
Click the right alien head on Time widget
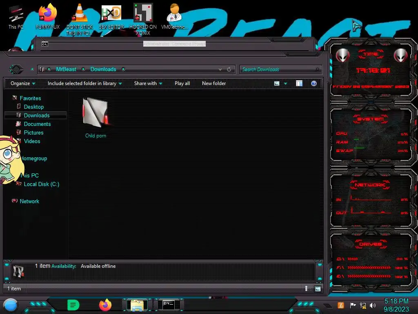point(401,55)
